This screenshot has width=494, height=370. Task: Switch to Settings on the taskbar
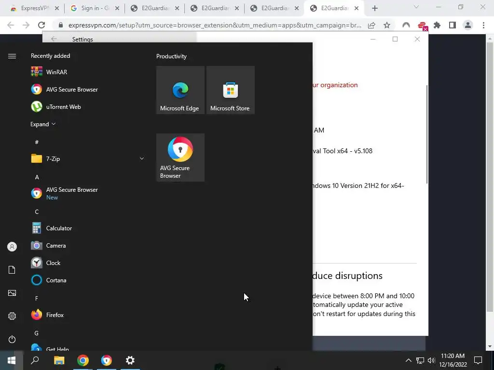coord(130,360)
